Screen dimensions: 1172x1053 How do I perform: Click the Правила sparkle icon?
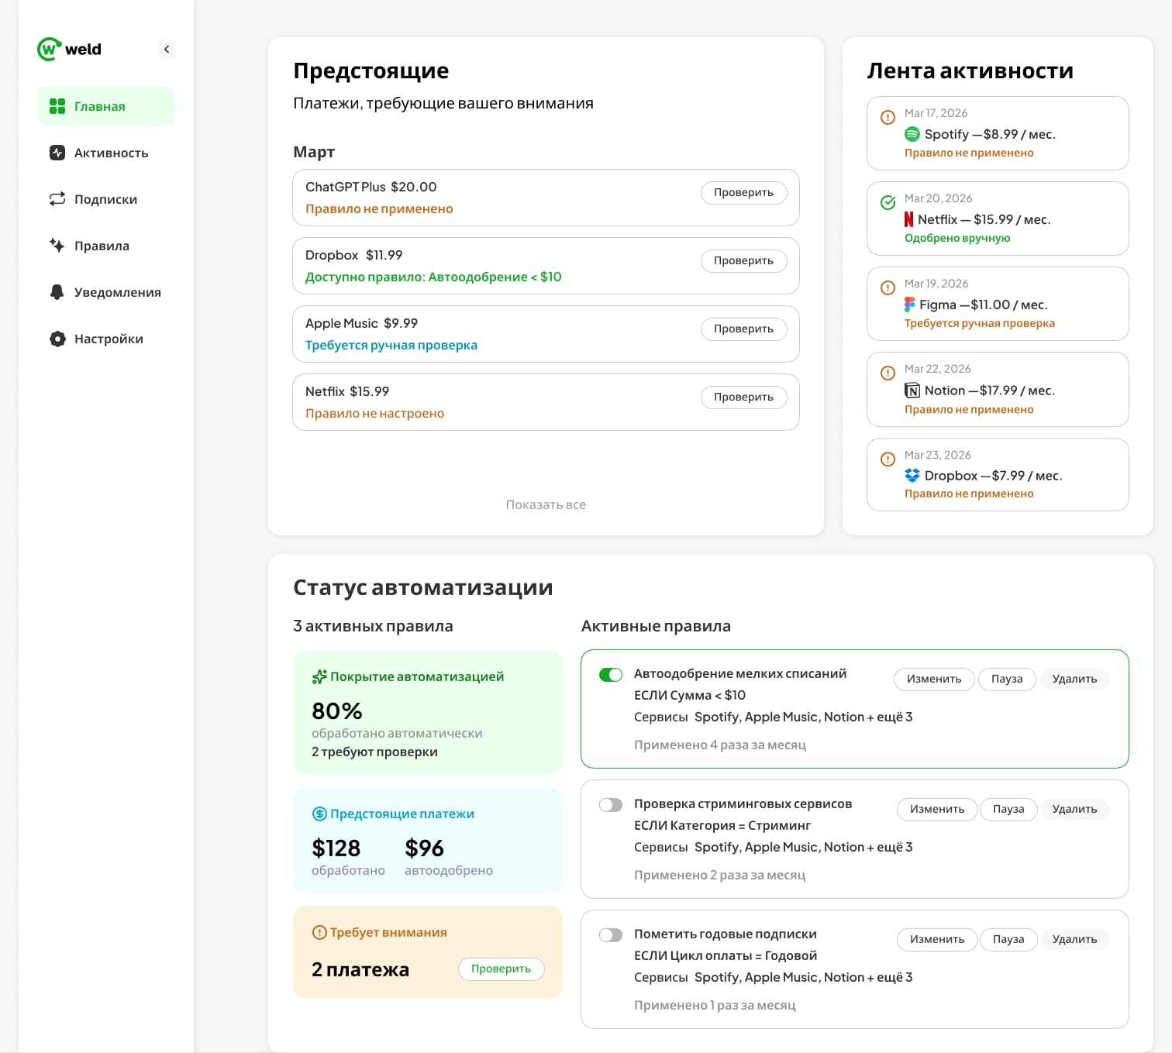coord(57,246)
